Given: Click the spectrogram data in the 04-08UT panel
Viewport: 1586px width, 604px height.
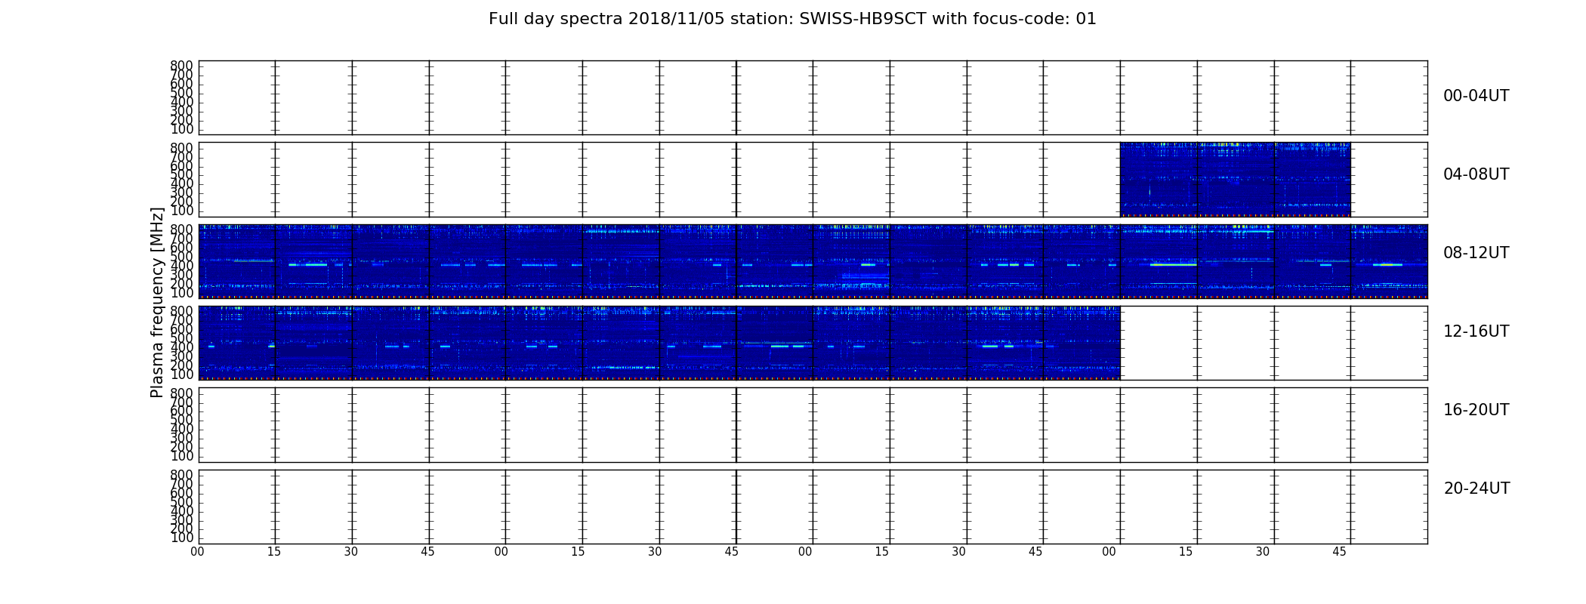Looking at the screenshot, I should click(x=1235, y=180).
